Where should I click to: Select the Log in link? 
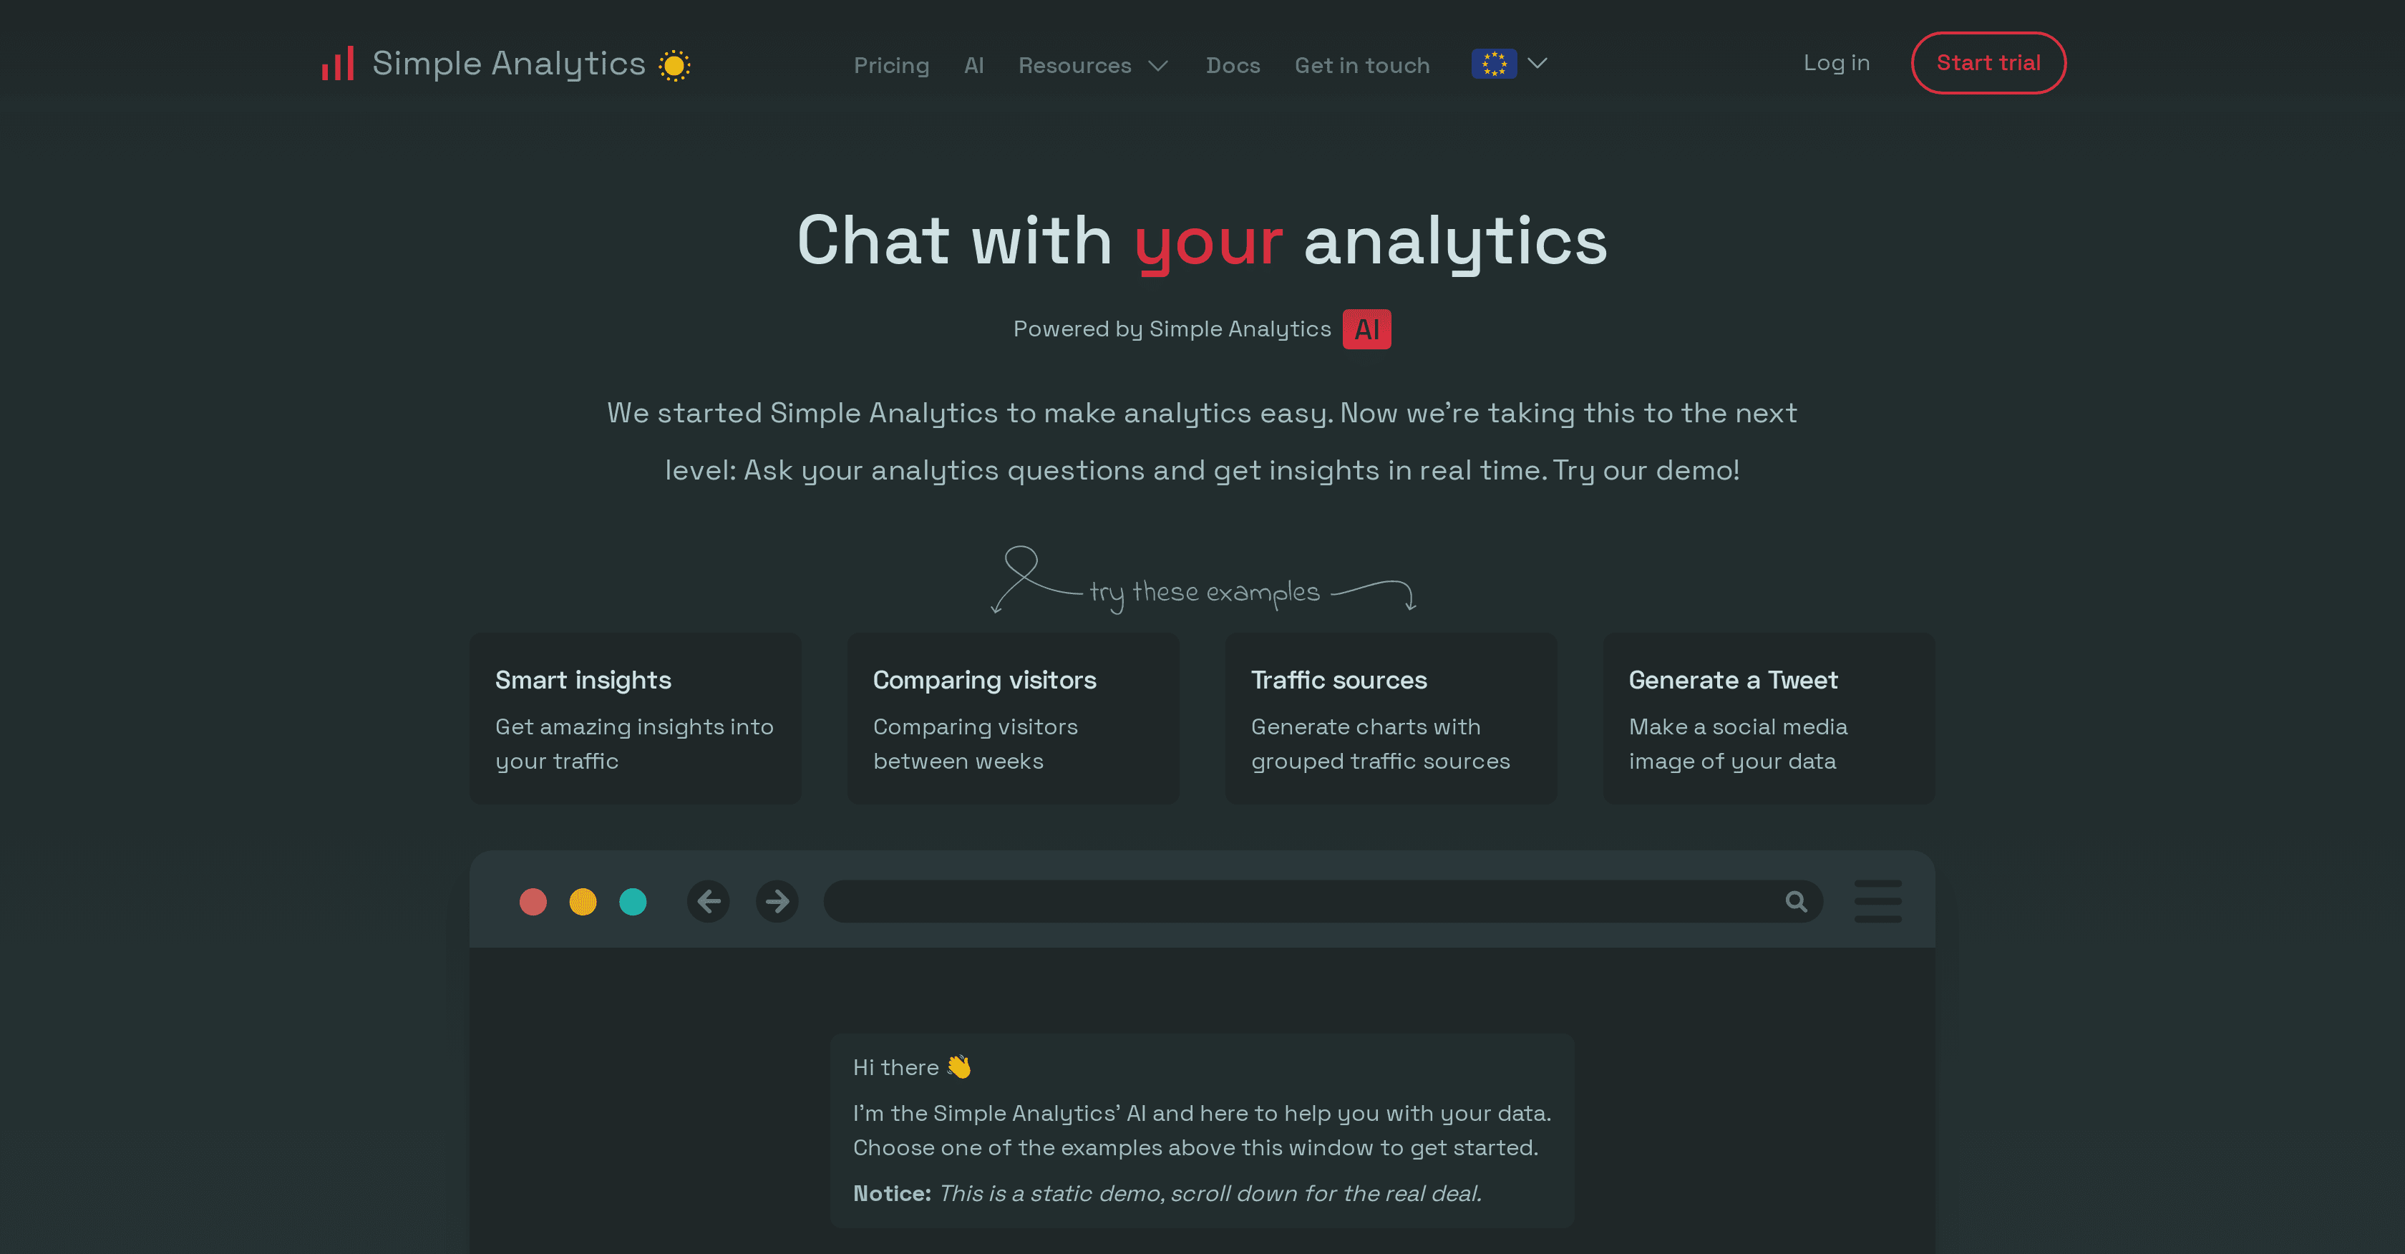click(x=1835, y=62)
